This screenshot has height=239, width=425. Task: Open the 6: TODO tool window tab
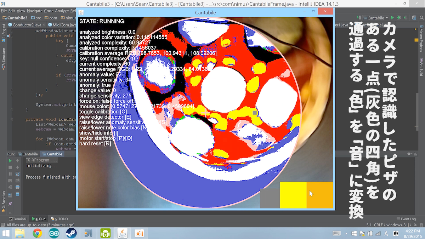(59, 219)
